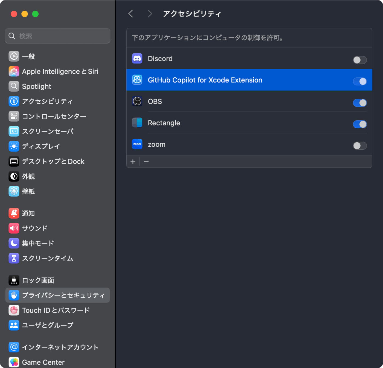Click the コントロールセンター icon
Screen dimensions: 383x368
coord(14,116)
